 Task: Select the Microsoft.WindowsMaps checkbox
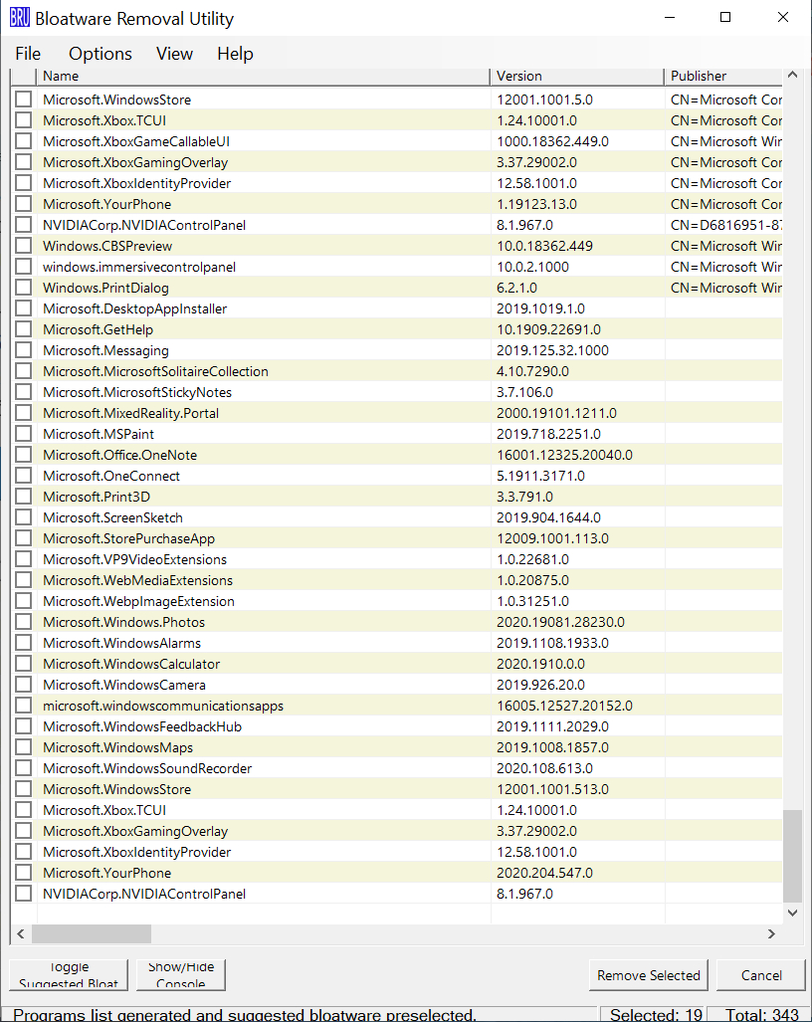coord(24,746)
